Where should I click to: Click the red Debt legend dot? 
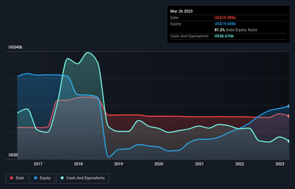(x=11, y=178)
